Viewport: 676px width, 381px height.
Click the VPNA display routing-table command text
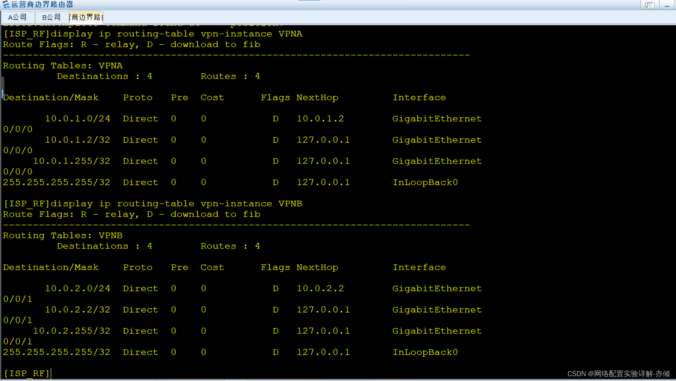point(176,34)
